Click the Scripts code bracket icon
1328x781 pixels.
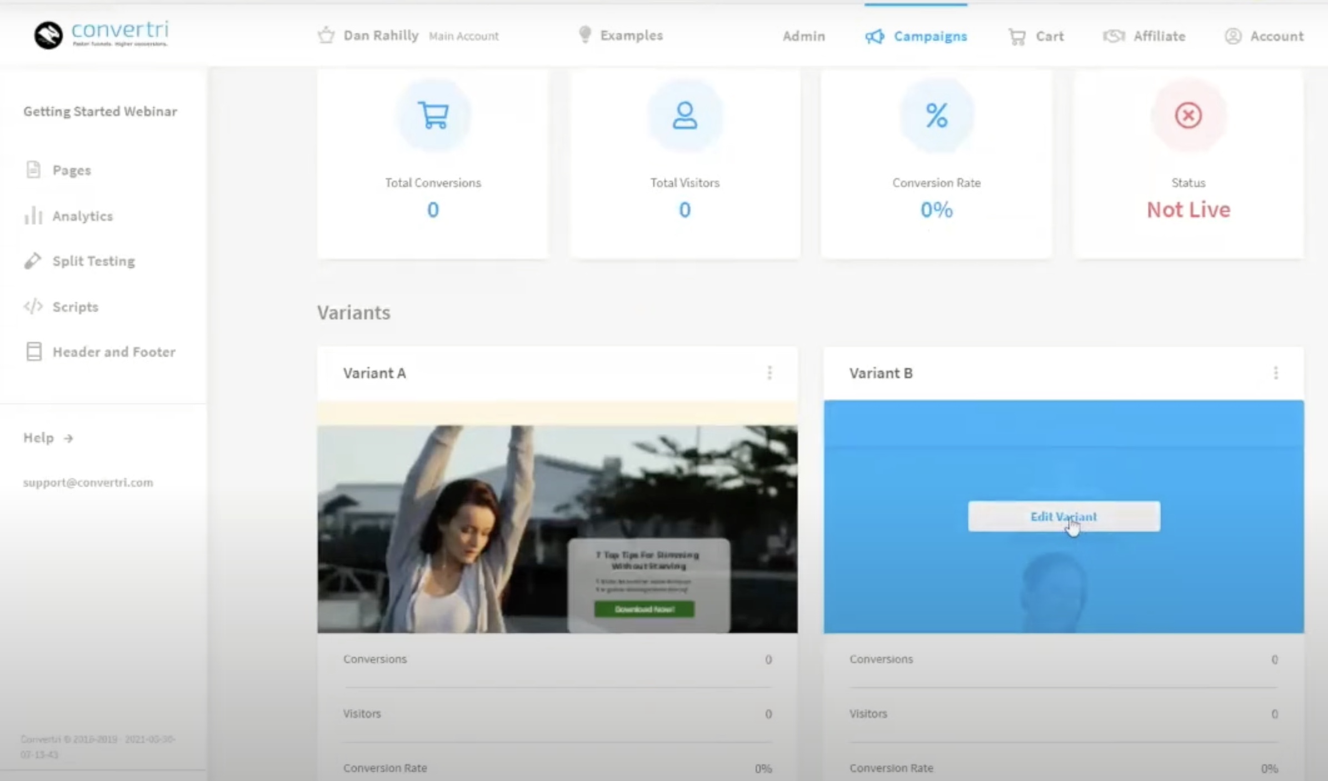33,307
